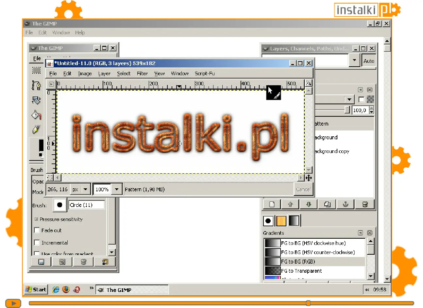Switch to the Gradients tab
Viewport: 423px width, 308px height.
294,221
